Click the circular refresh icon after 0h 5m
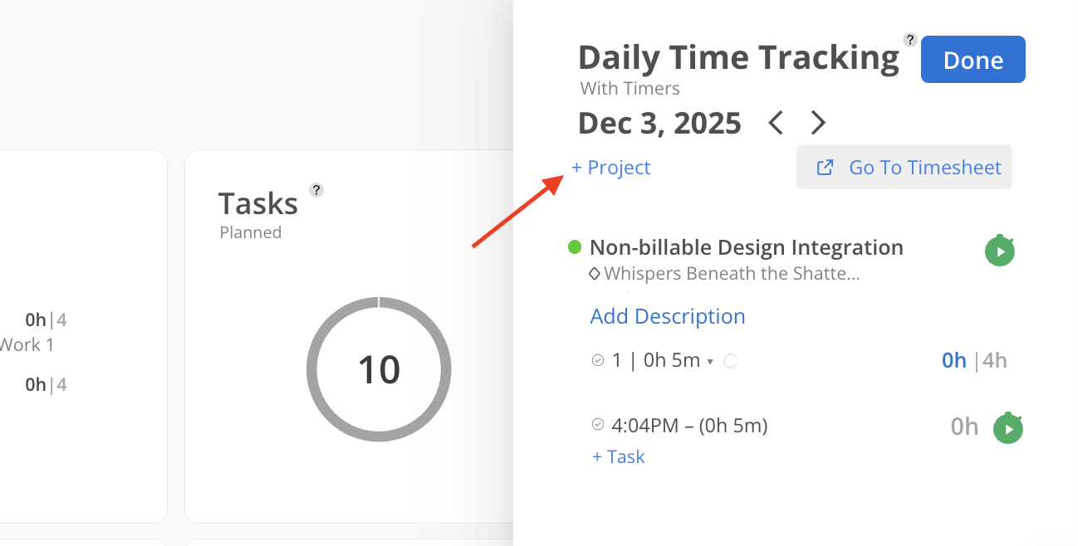Screen dimensions: 1078x546 731,361
